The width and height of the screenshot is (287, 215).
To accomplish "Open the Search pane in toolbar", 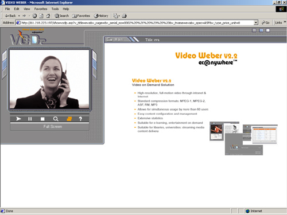I will [x=61, y=16].
